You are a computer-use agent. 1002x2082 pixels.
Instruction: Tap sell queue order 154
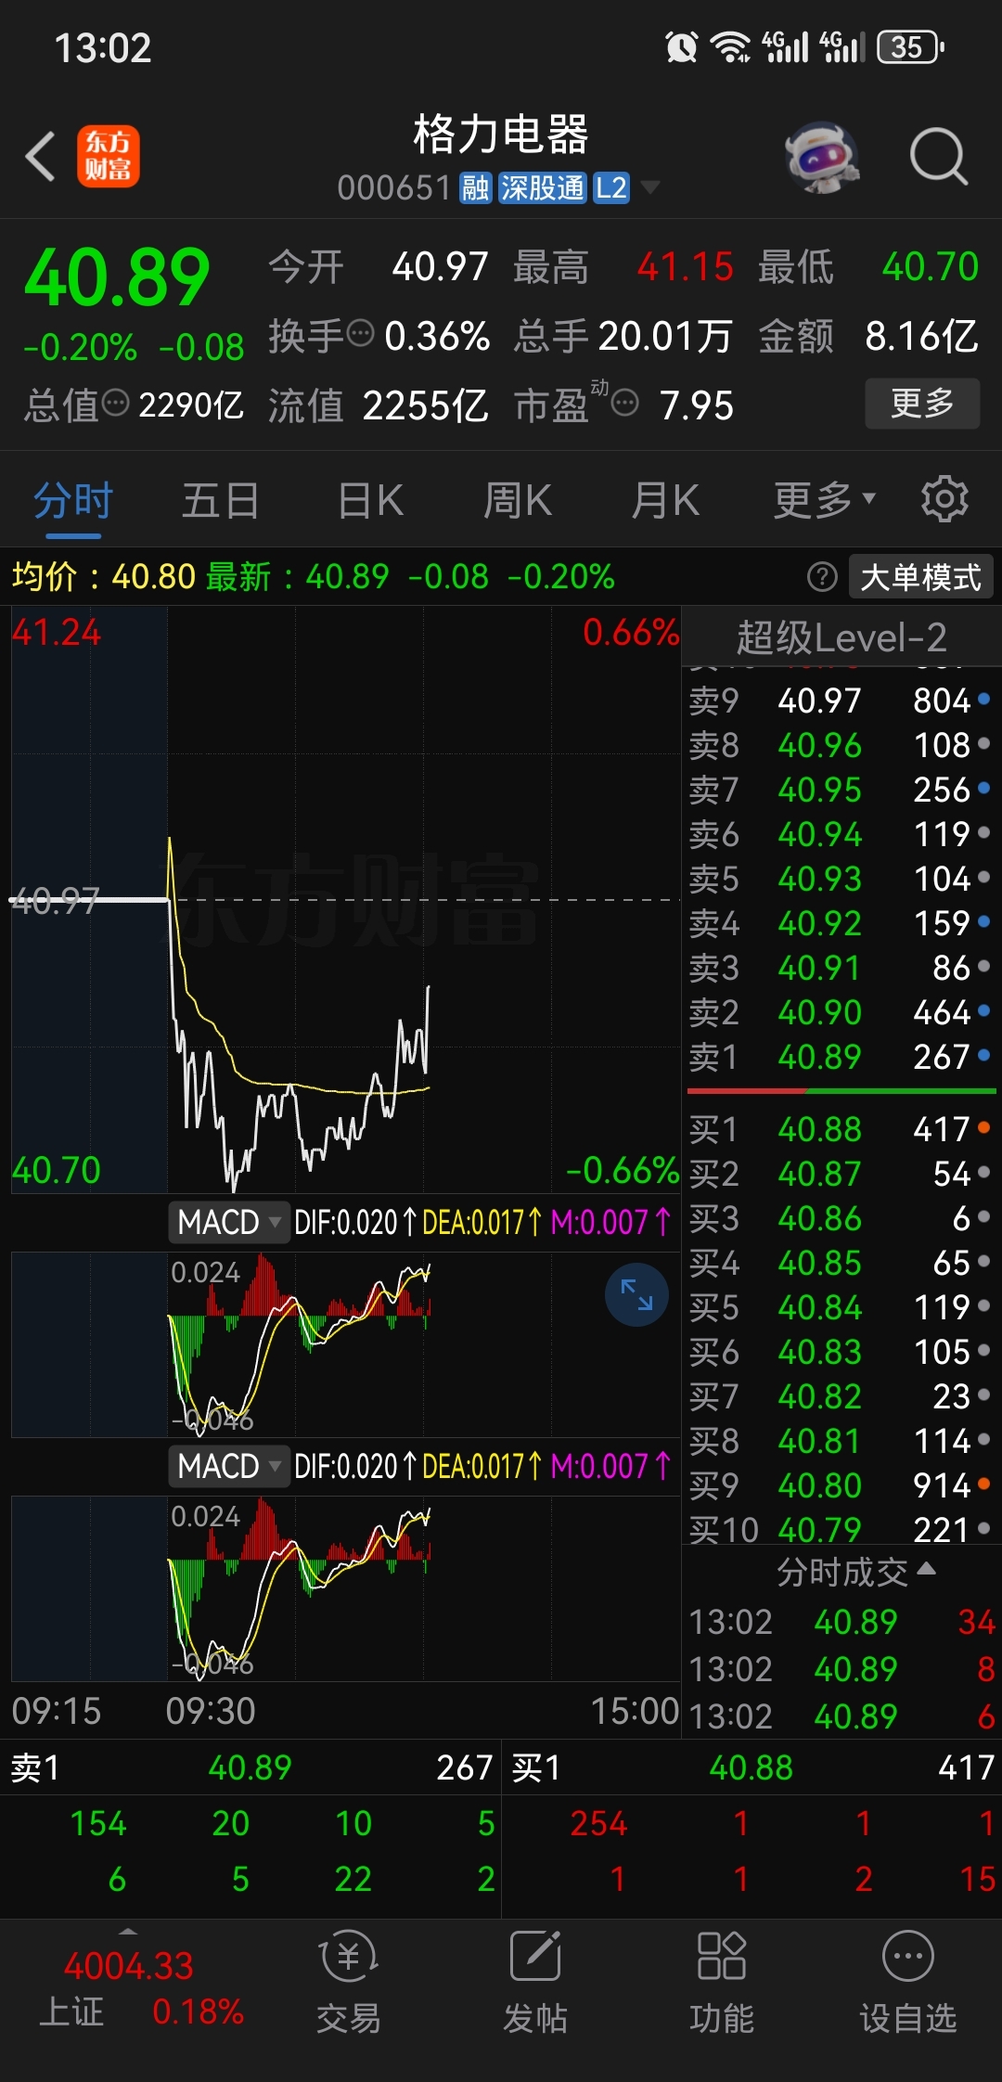coord(98,1823)
